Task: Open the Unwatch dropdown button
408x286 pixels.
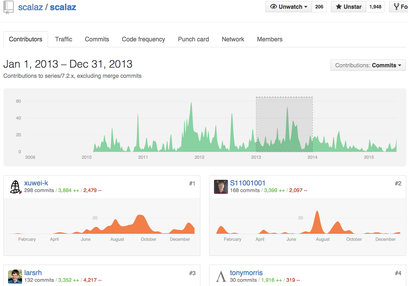Action: pos(289,7)
